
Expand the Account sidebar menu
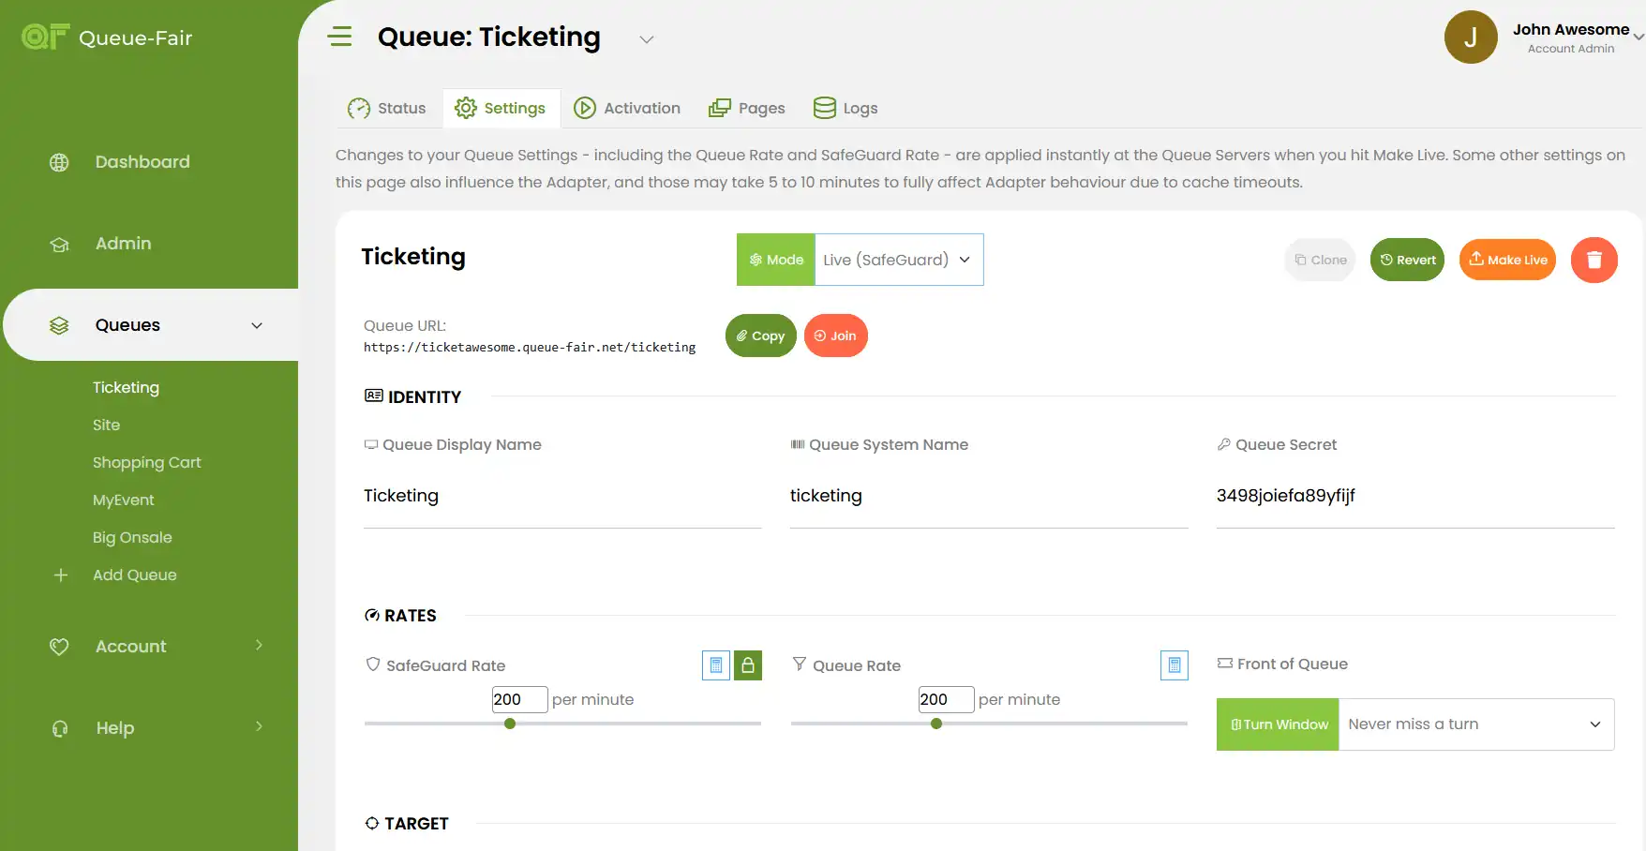(259, 646)
